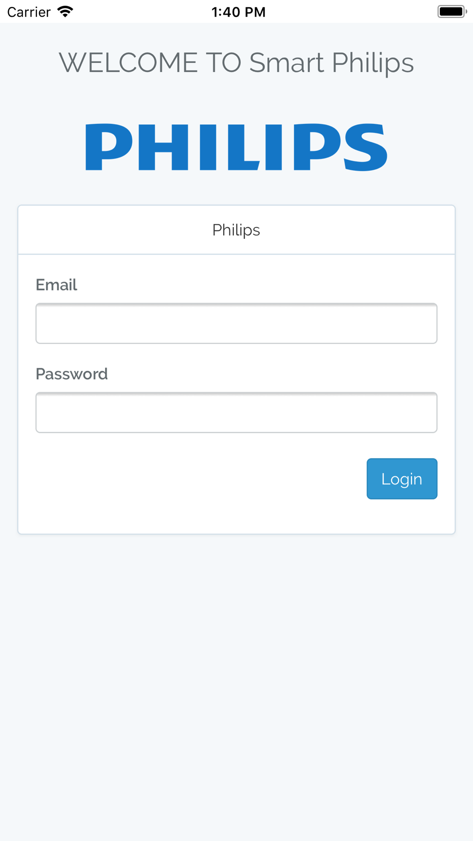Image resolution: width=473 pixels, height=841 pixels.
Task: Tap the Carrier text in status bar
Action: pos(29,12)
